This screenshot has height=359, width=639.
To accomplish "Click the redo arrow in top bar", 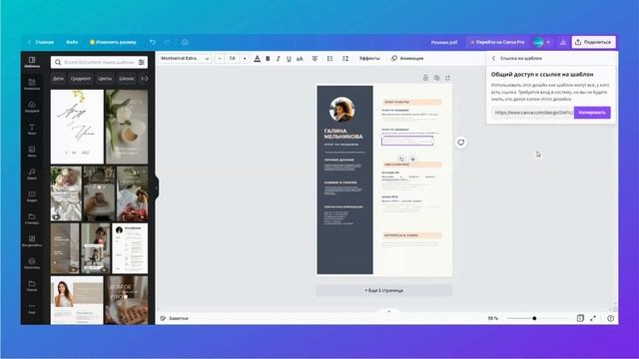I will click(x=167, y=42).
